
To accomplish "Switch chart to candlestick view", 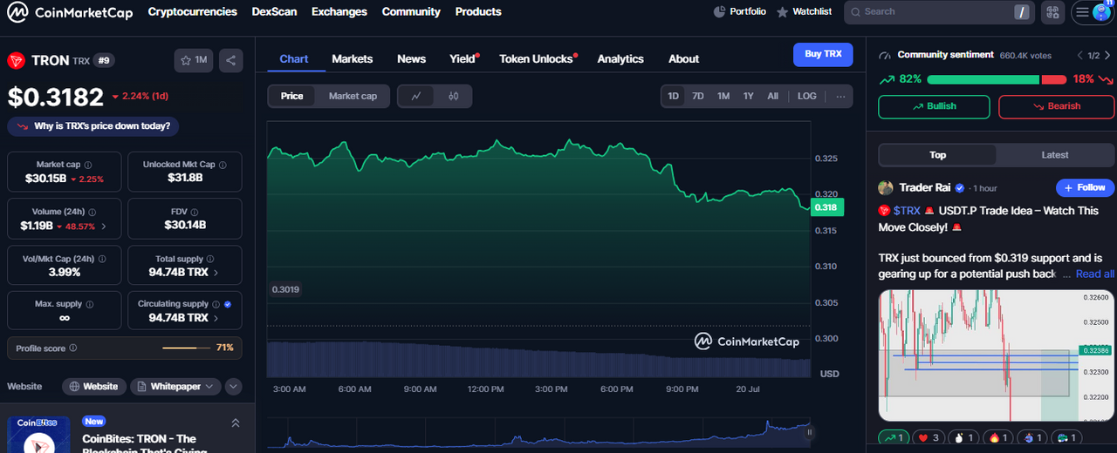I will coord(453,96).
